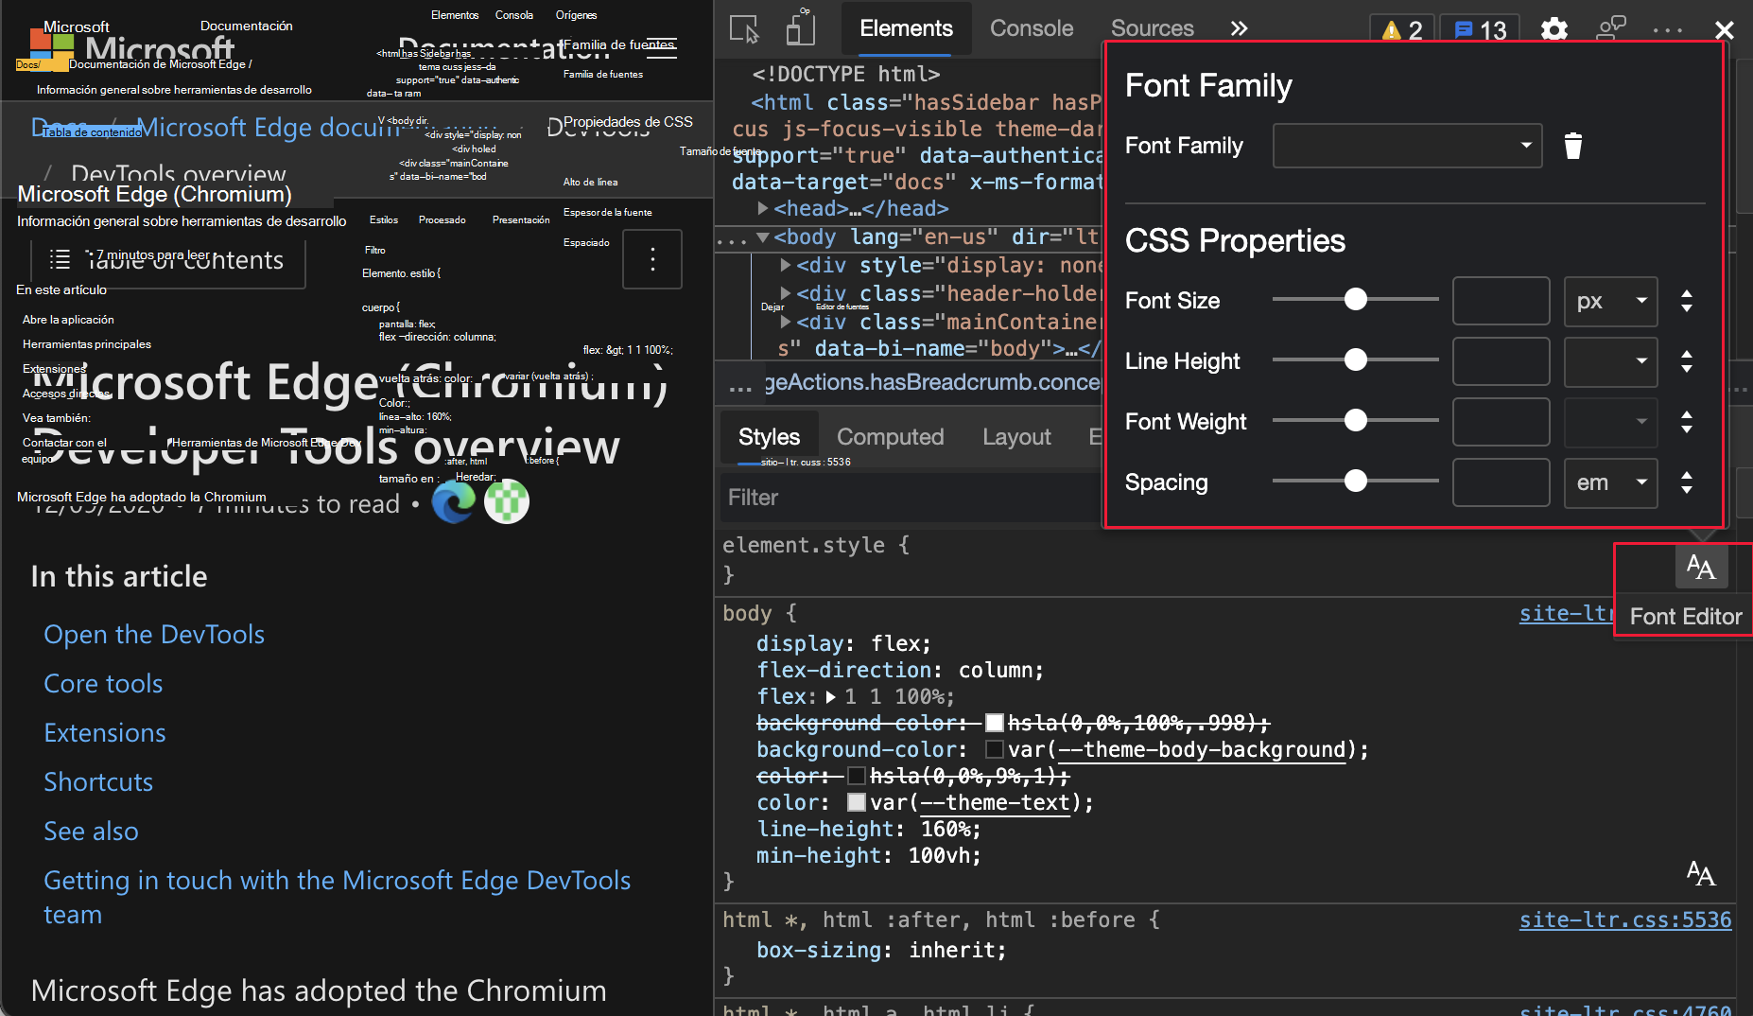Image resolution: width=1753 pixels, height=1016 pixels.
Task: Collapse the body element node
Action: (763, 236)
